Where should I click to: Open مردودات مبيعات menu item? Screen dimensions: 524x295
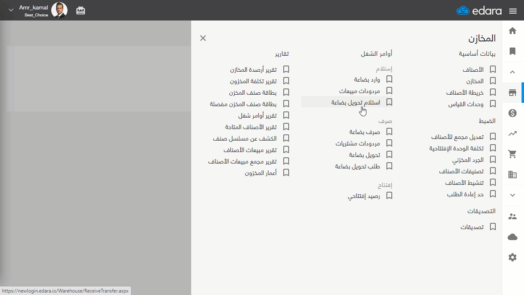[x=360, y=91]
